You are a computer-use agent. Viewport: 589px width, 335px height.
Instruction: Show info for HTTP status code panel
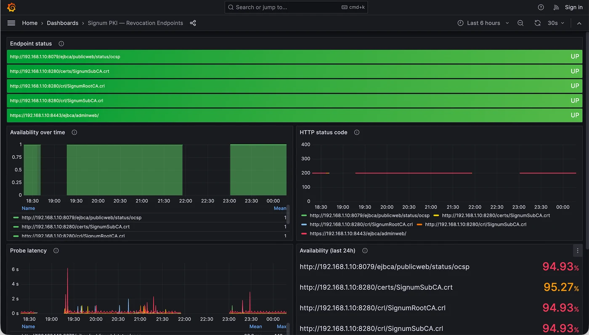357,132
